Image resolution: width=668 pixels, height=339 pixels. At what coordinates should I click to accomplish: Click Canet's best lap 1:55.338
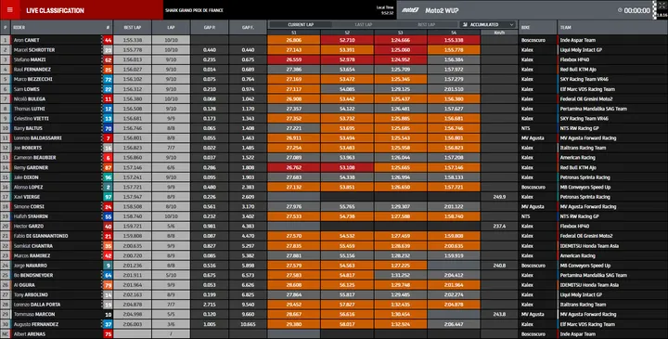click(132, 40)
